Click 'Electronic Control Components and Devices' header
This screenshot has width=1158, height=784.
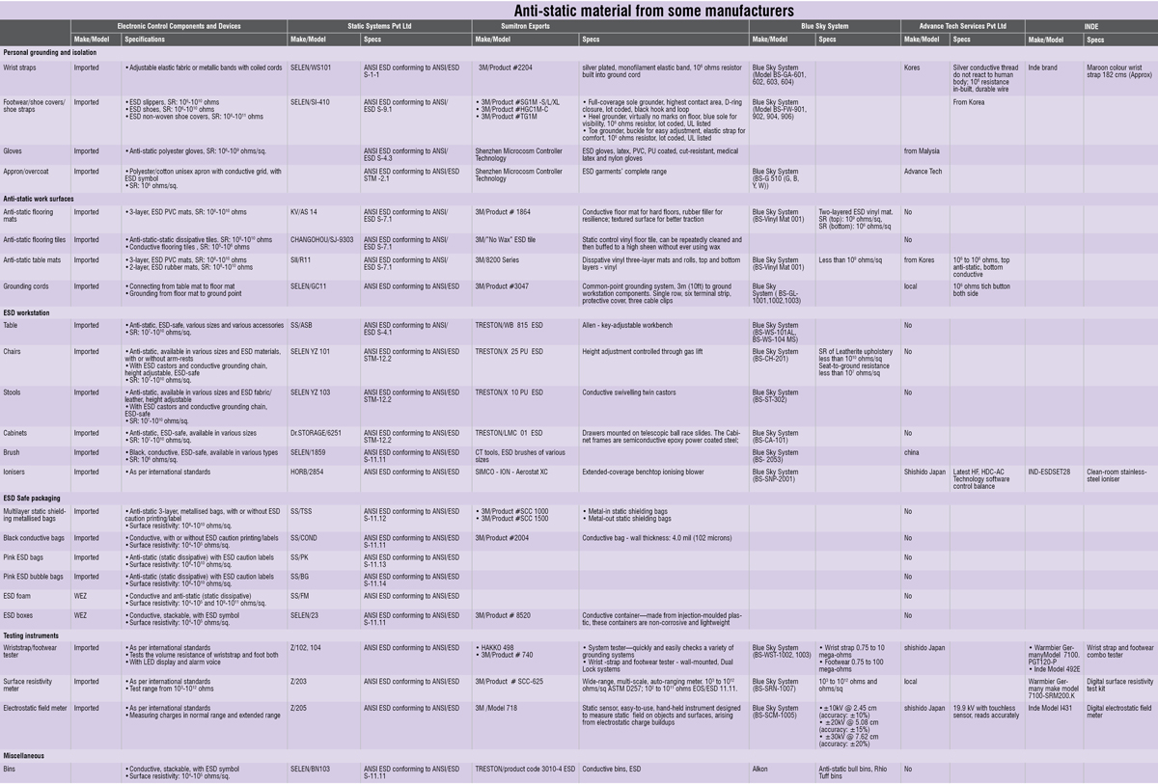point(179,26)
